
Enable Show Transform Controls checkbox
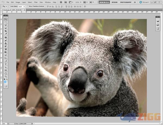point(28,6)
